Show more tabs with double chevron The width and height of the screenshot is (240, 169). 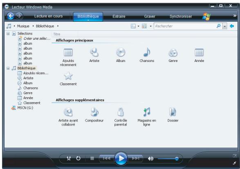pos(235,16)
